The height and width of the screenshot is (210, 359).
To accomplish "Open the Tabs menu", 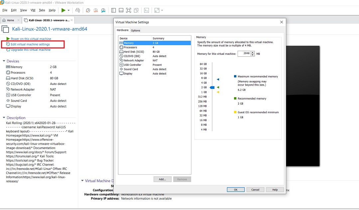I will pos(42,10).
